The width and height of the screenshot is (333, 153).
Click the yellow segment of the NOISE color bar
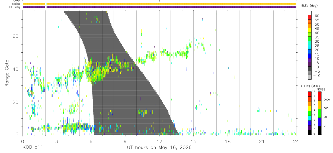(x=319, y=105)
